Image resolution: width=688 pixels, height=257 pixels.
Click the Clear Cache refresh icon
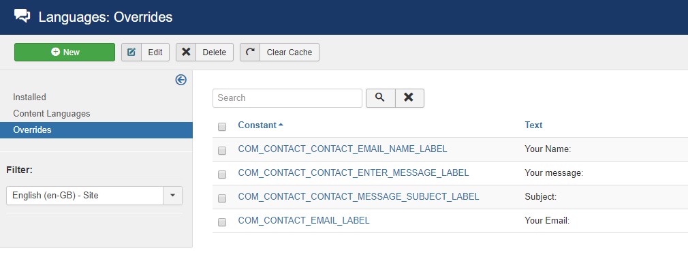click(x=250, y=52)
